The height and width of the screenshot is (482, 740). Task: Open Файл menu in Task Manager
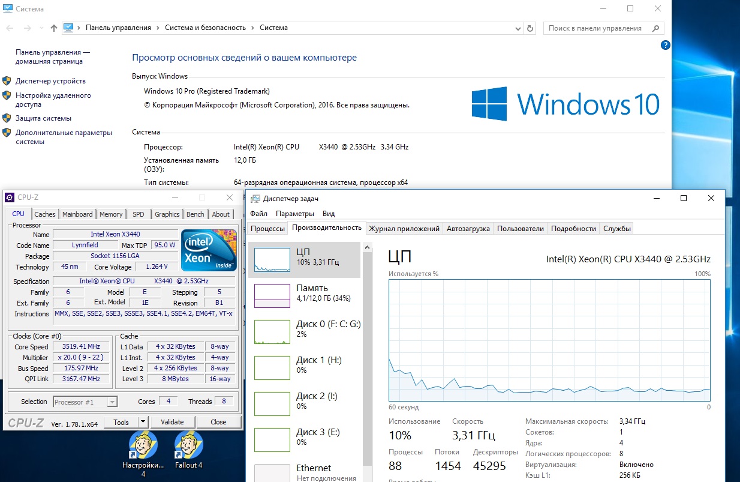(x=259, y=214)
